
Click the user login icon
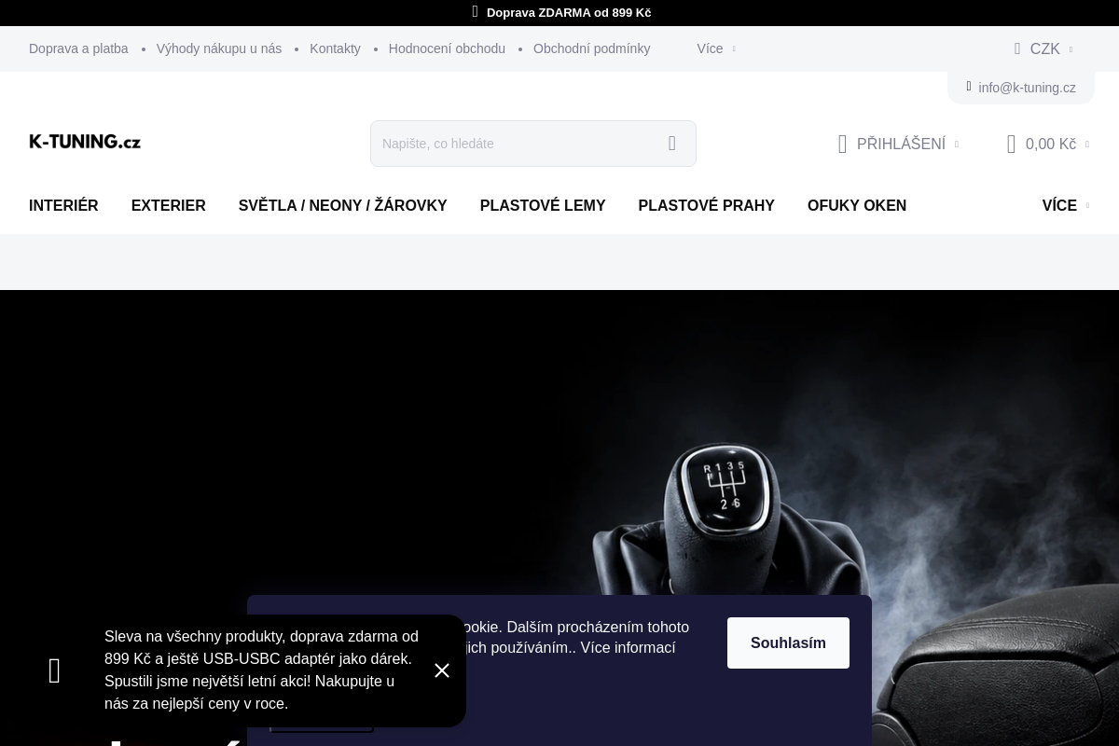(843, 144)
